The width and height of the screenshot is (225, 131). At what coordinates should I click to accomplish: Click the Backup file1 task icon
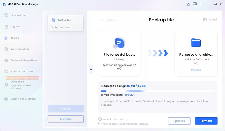point(53,20)
